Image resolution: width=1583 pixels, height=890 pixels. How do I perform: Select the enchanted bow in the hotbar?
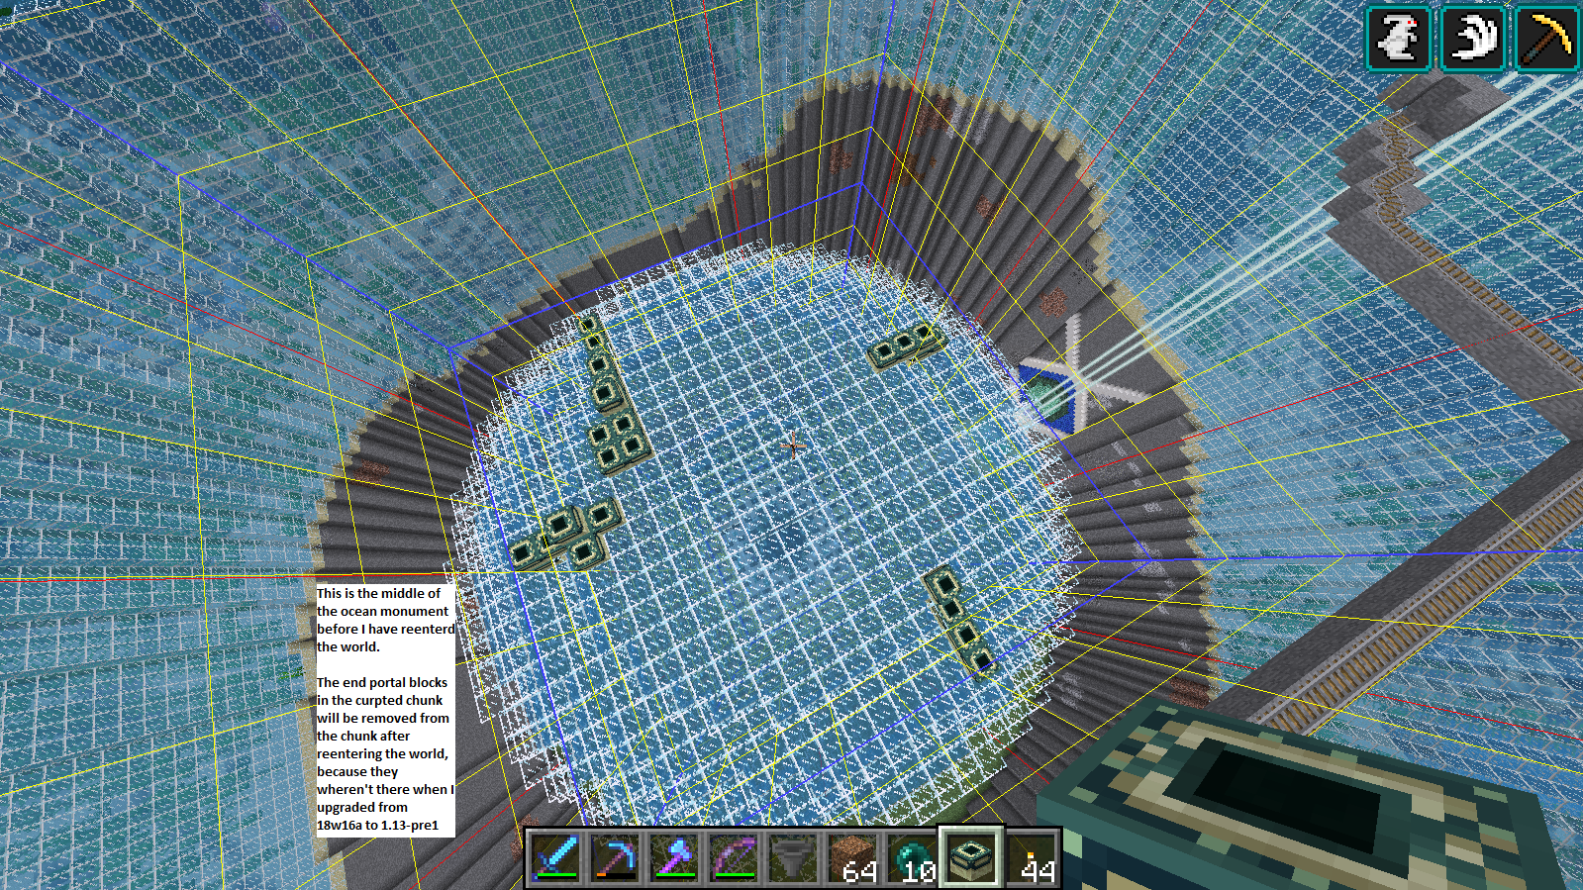[734, 856]
